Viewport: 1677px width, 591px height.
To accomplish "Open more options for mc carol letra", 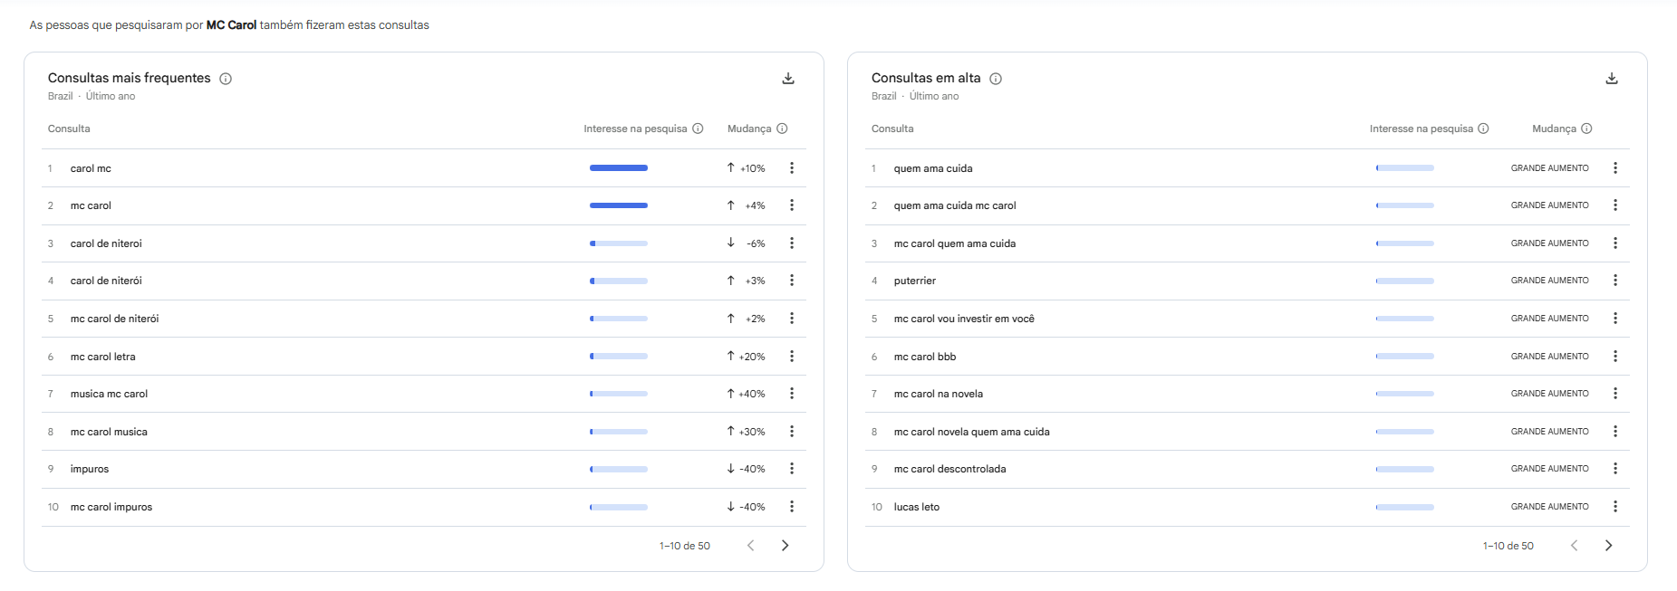I will click(792, 357).
